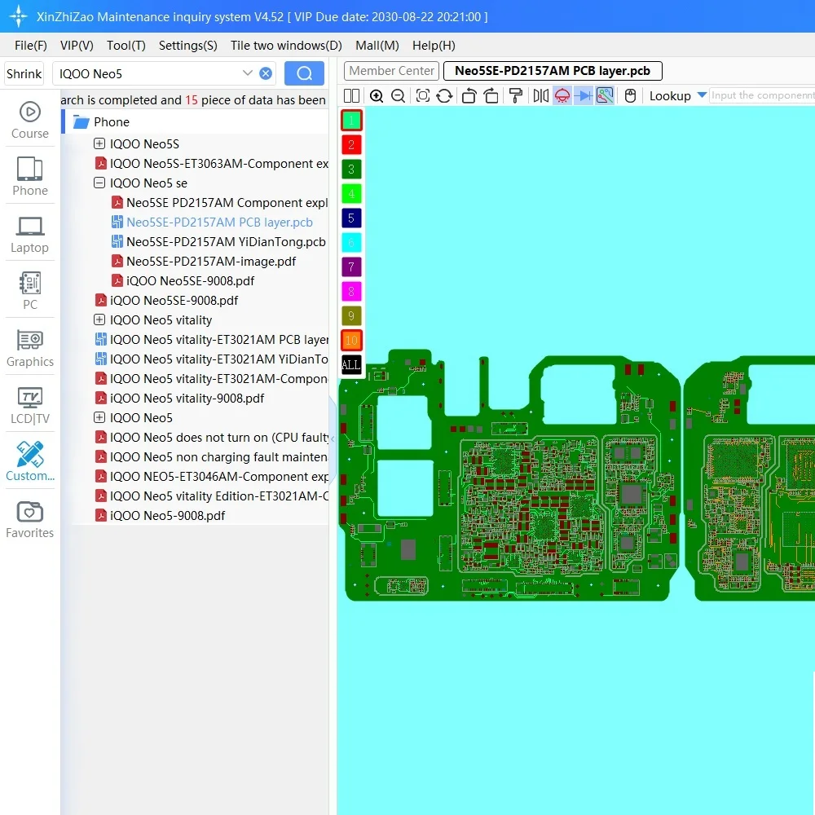The image size is (815, 815).
Task: Open the Settings(S) menu
Action: coord(187,46)
